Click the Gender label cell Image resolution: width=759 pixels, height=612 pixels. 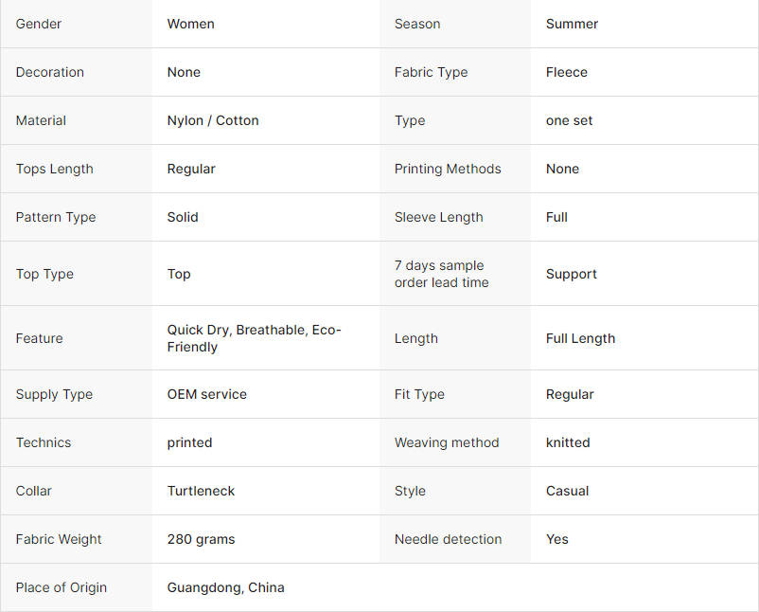coord(77,24)
